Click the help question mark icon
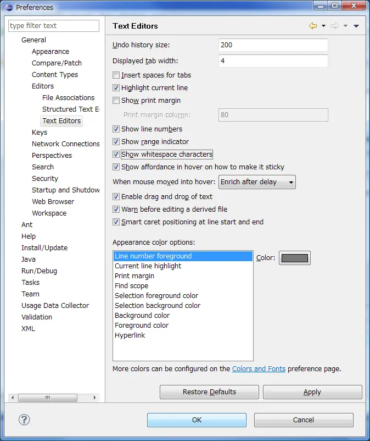 [x=24, y=420]
